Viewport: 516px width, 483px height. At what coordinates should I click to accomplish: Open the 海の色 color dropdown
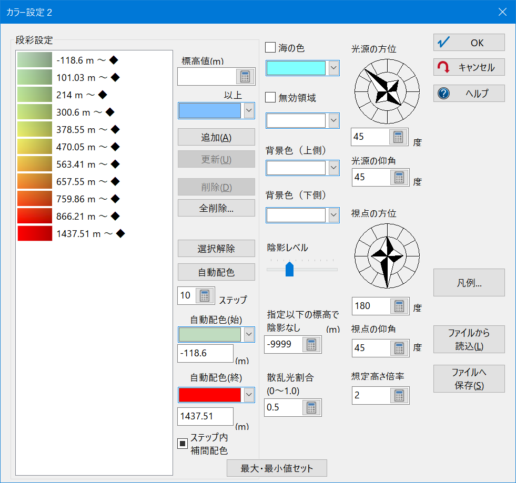click(333, 68)
